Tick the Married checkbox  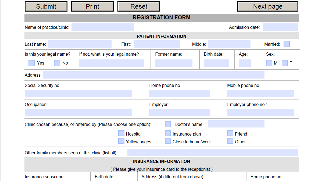[x=287, y=44]
